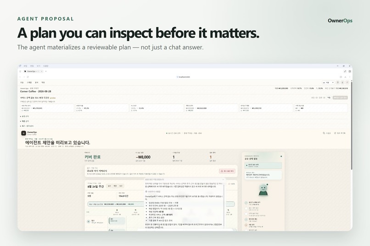Toggle the first checked item in agent checklist
This screenshot has width=370, height=246.
point(246,202)
